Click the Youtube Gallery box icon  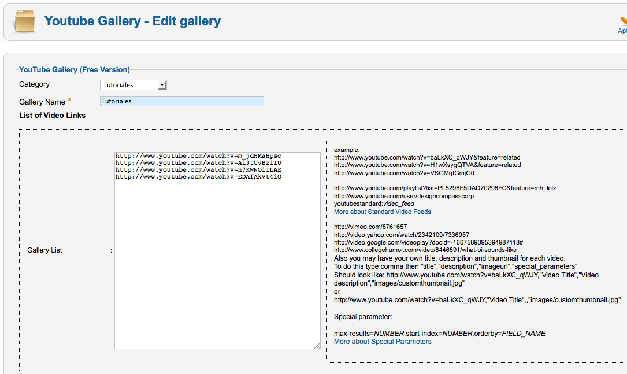tap(24, 21)
